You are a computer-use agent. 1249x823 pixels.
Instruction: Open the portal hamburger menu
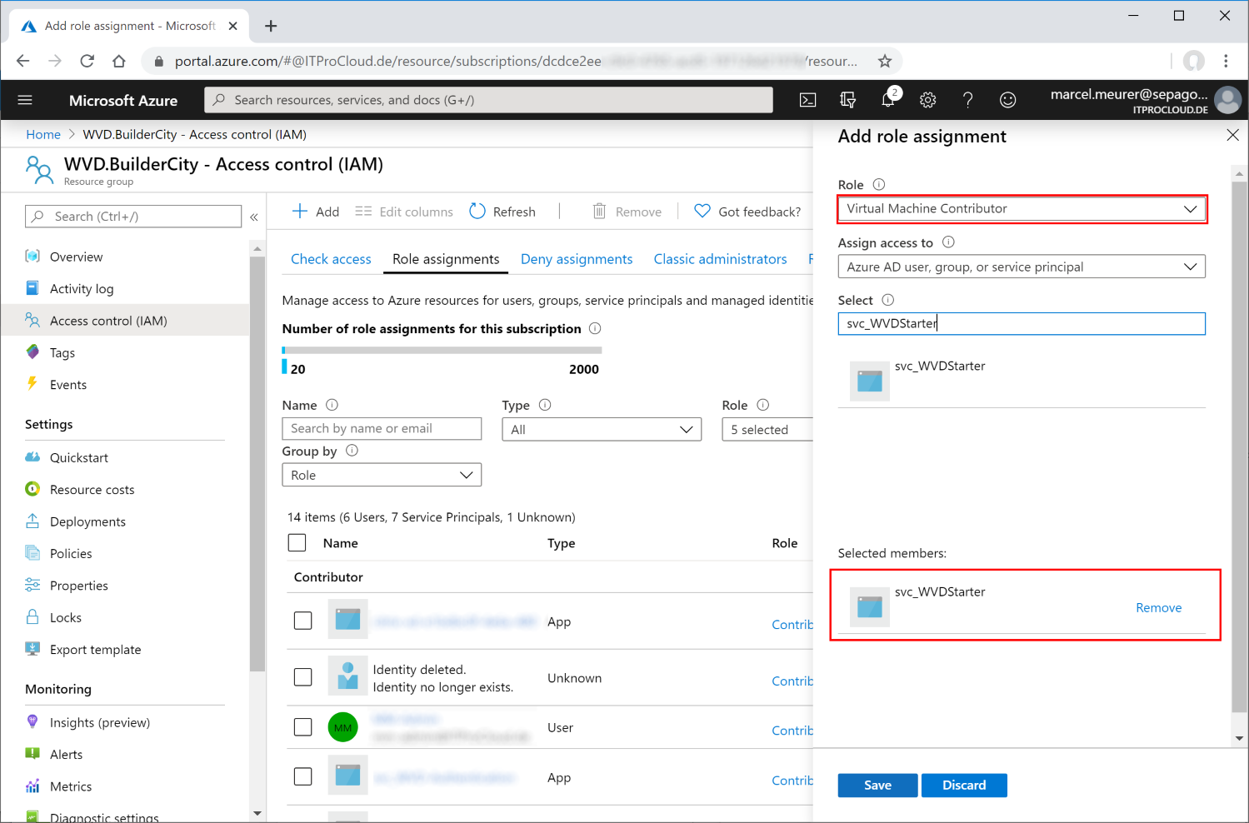pos(25,100)
